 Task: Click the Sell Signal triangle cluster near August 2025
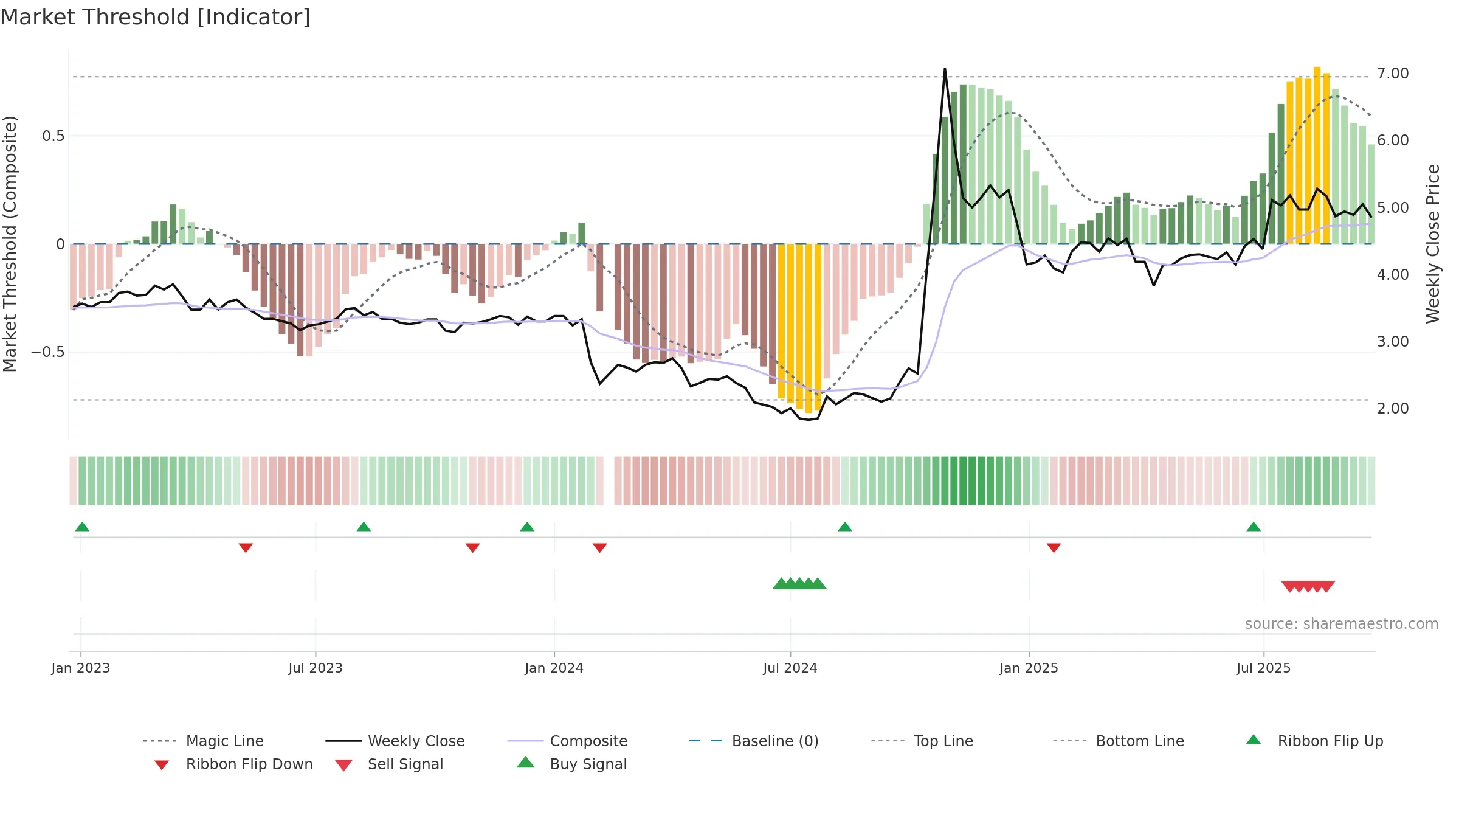click(1308, 587)
